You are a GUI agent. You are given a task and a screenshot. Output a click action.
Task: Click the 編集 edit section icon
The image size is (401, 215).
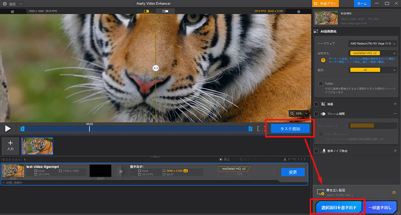pyautogui.click(x=323, y=104)
